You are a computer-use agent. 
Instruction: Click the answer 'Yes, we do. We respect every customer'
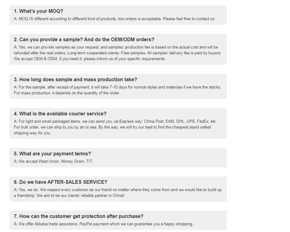pos(118,190)
